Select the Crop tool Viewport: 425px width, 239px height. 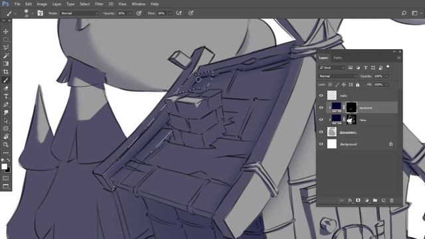point(6,72)
